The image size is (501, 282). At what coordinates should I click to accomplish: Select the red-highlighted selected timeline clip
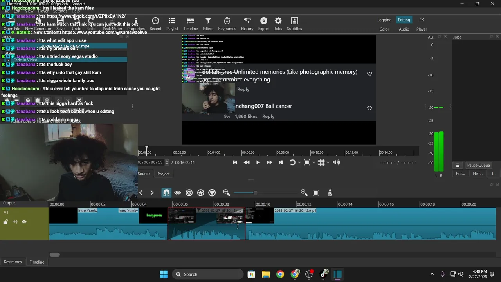[x=206, y=224]
